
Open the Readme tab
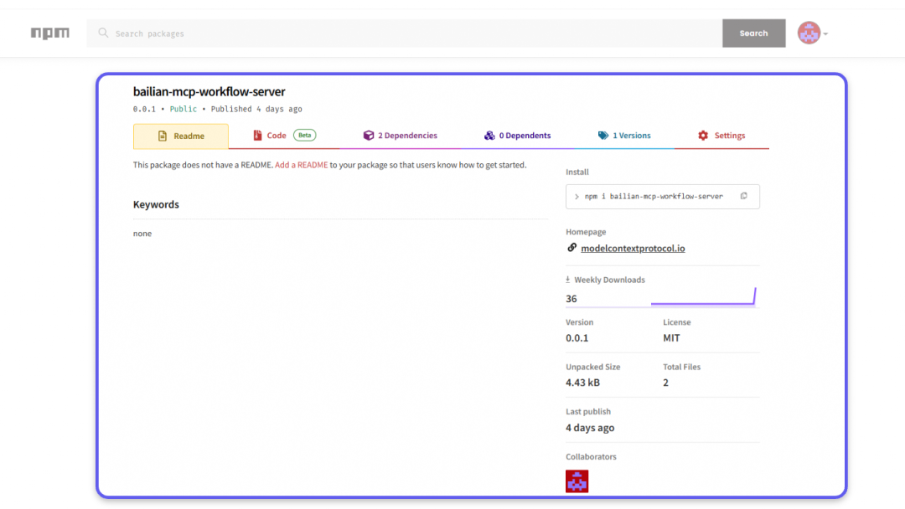(x=180, y=136)
